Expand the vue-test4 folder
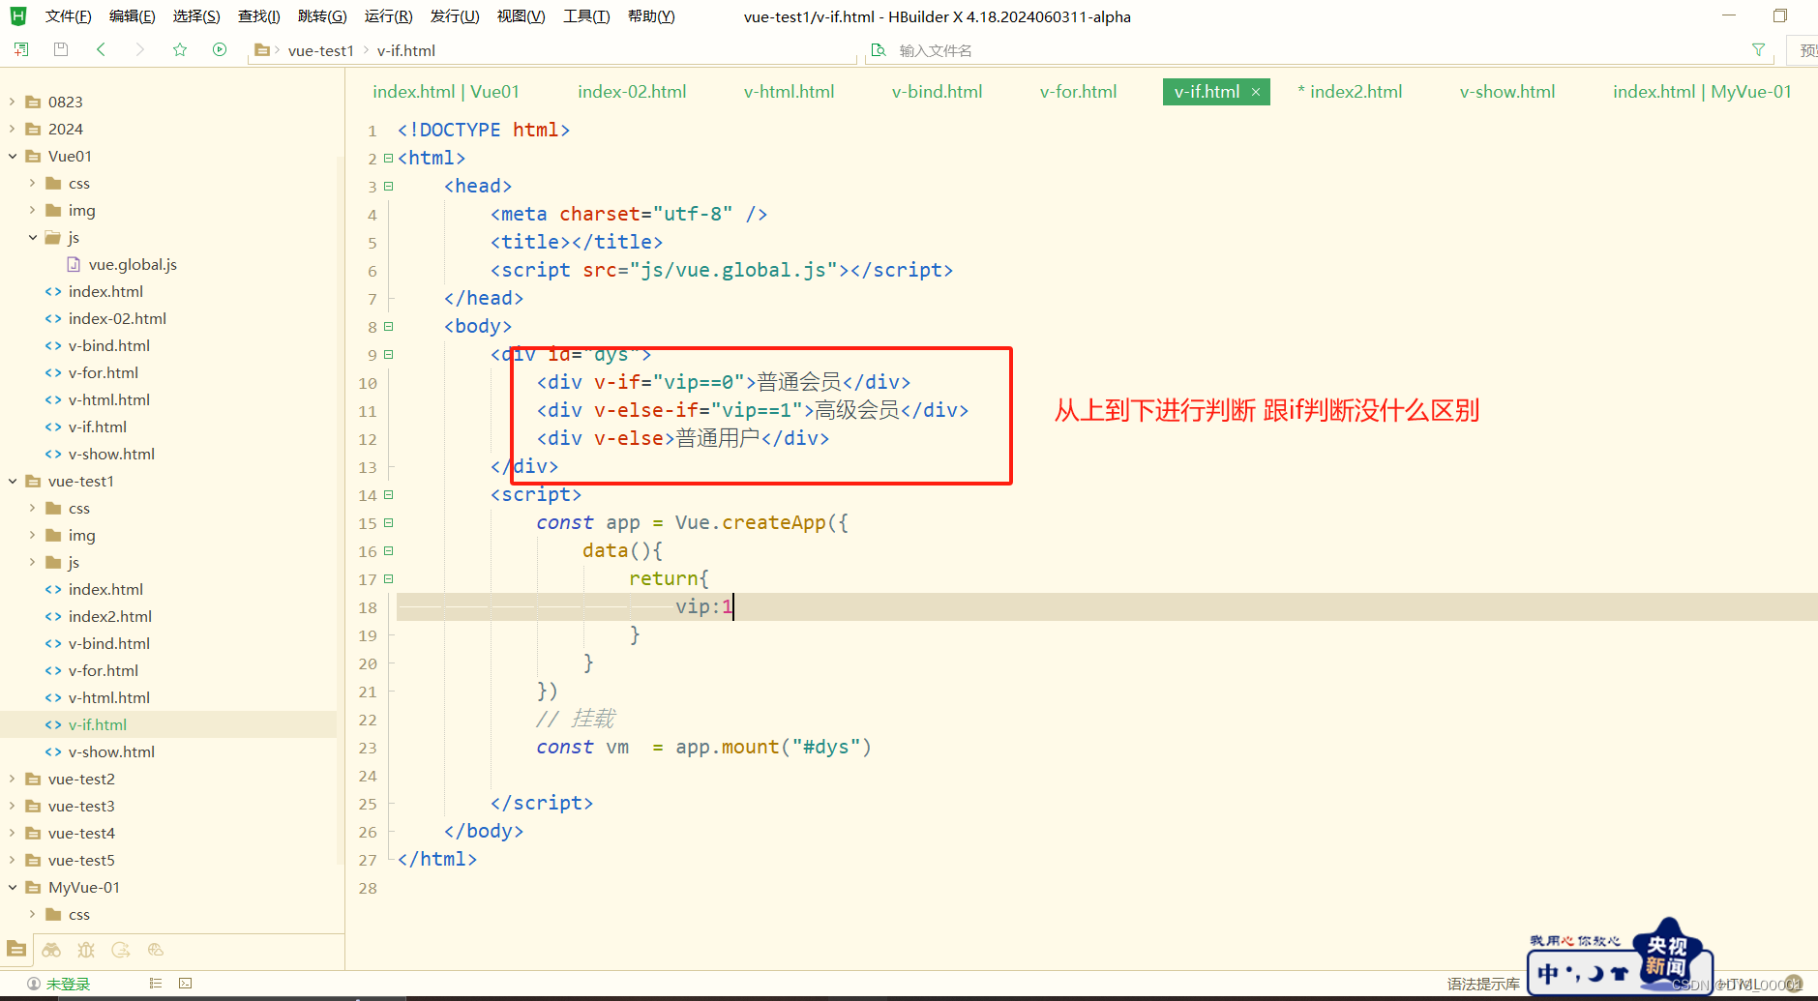The image size is (1818, 1001). [x=13, y=833]
